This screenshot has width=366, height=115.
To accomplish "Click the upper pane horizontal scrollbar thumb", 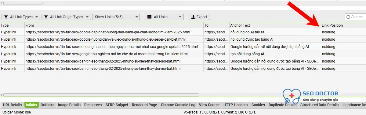I will click(23, 3).
